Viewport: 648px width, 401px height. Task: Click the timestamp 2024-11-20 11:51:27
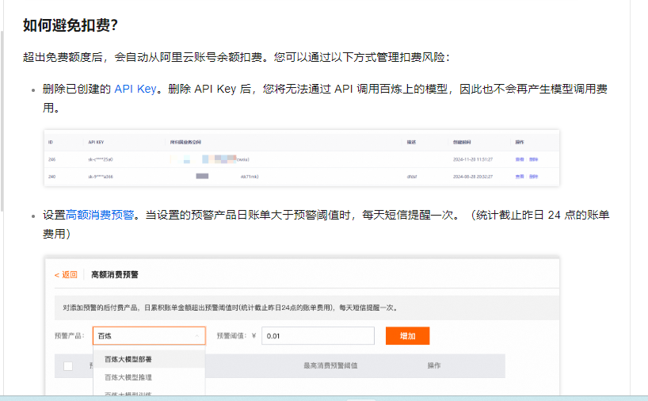473,159
